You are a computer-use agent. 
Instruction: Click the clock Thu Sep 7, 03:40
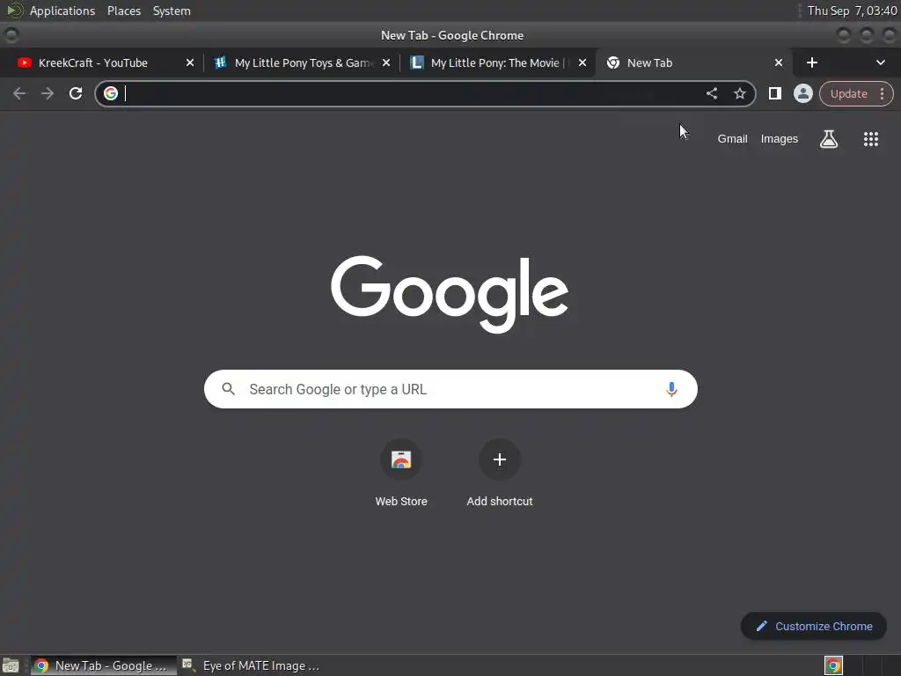point(852,11)
